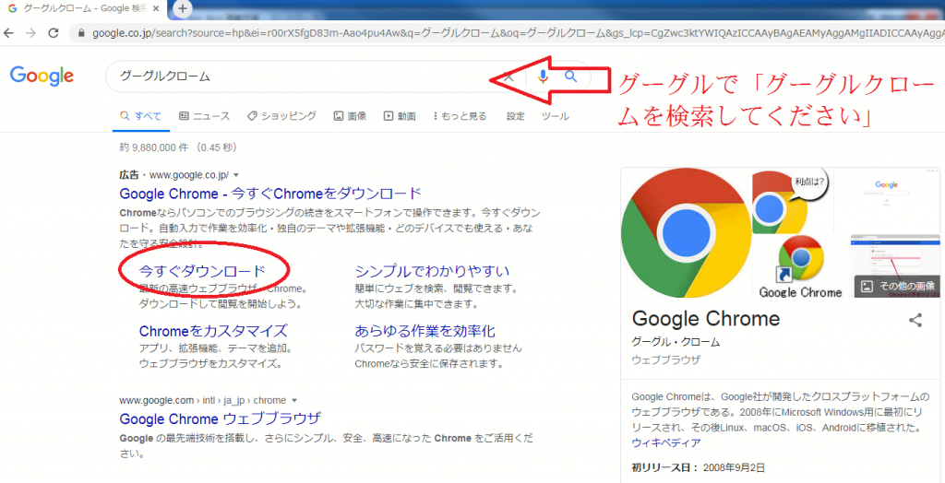Switch to ショッピング tab
Viewport: 945px width, 483px height.
[281, 116]
